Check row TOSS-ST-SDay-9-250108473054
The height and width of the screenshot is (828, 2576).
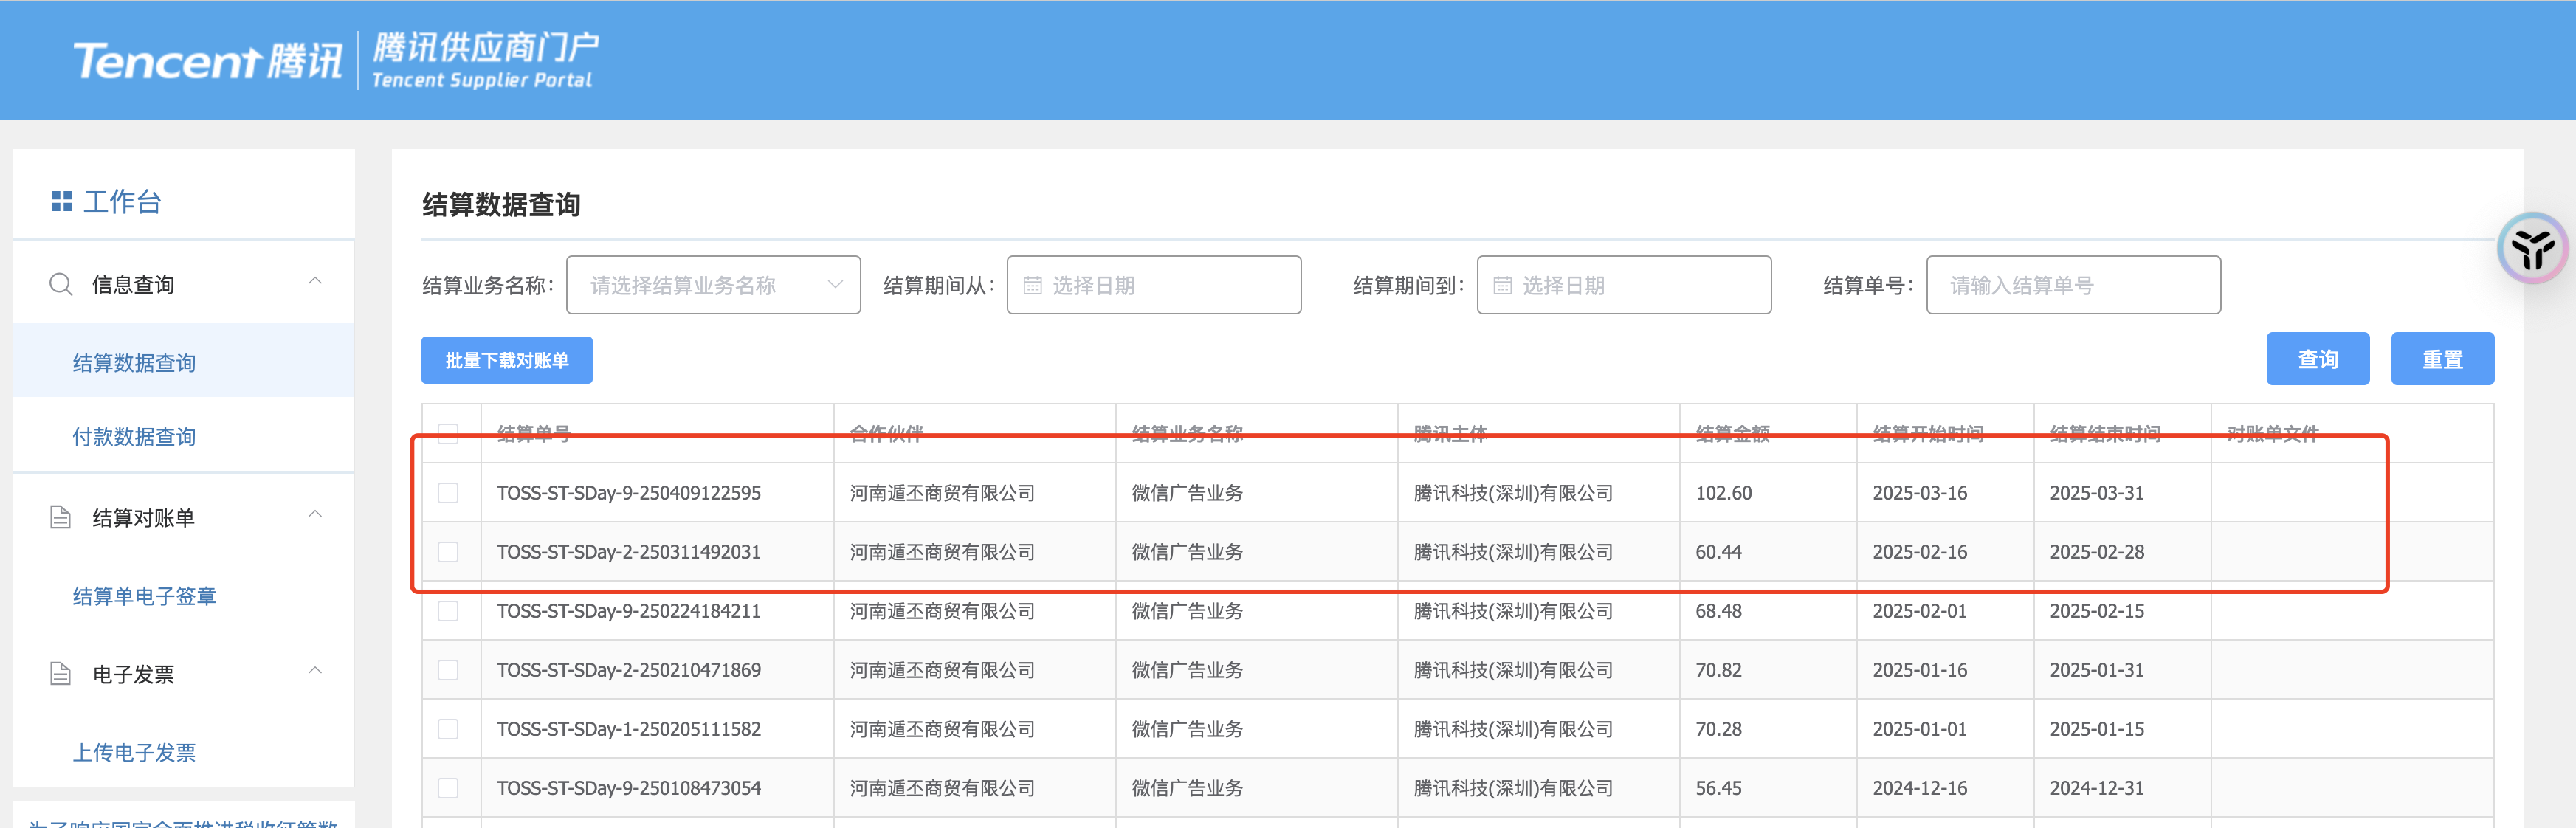[x=448, y=788]
